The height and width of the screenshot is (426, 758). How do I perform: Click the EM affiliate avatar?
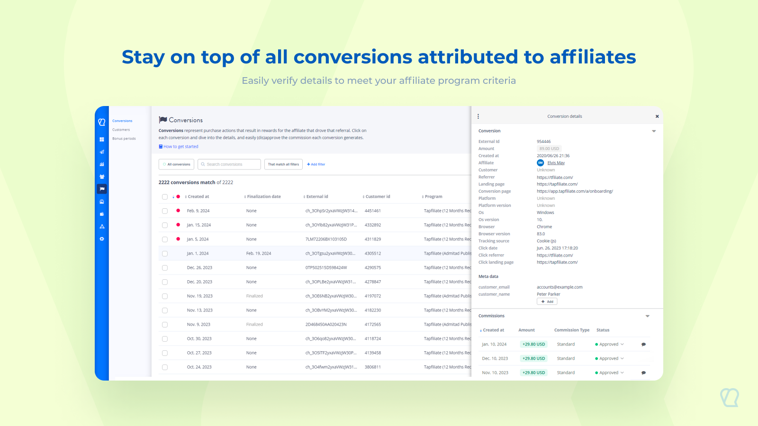point(540,163)
